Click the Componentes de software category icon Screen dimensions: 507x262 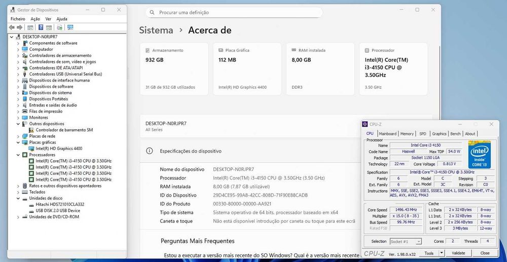(x=25, y=43)
